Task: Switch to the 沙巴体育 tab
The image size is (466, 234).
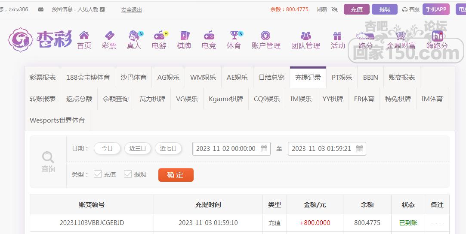Action: click(x=133, y=78)
